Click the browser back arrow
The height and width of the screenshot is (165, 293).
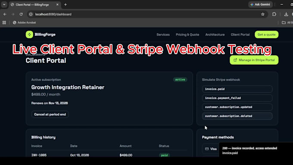[5, 14]
